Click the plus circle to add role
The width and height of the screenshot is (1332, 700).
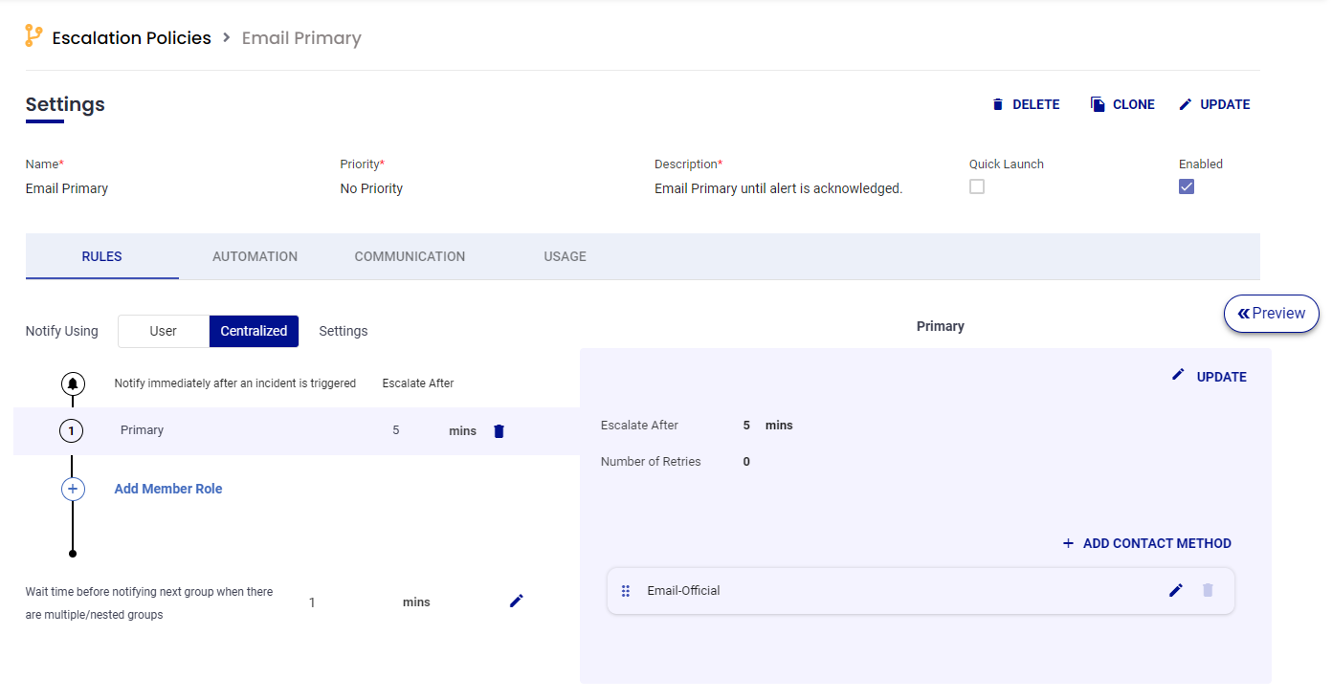click(73, 489)
